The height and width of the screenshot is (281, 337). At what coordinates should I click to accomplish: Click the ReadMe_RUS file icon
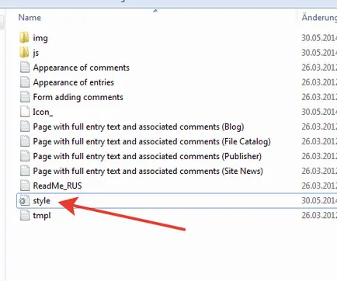(x=25, y=186)
